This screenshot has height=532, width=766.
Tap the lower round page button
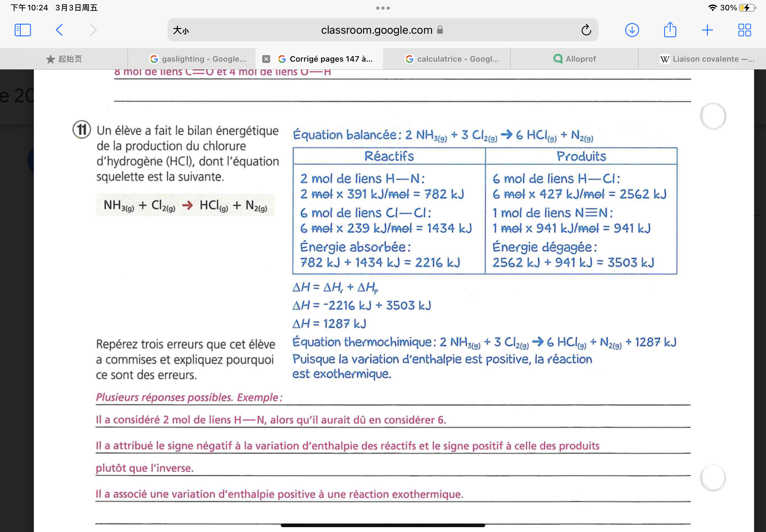point(713,478)
